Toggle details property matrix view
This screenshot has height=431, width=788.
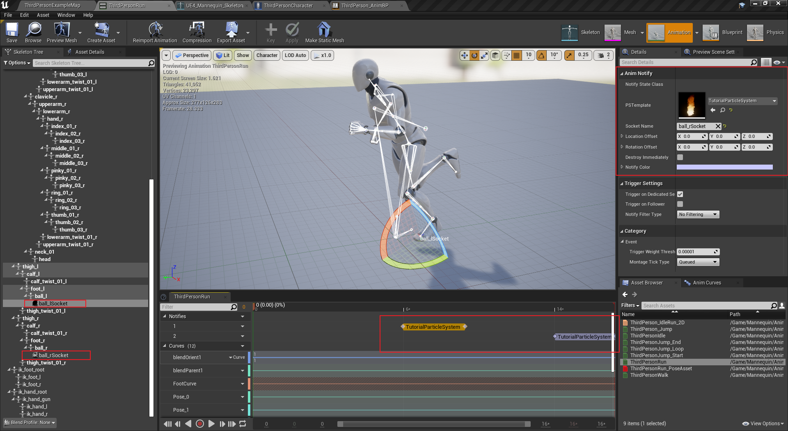[766, 62]
